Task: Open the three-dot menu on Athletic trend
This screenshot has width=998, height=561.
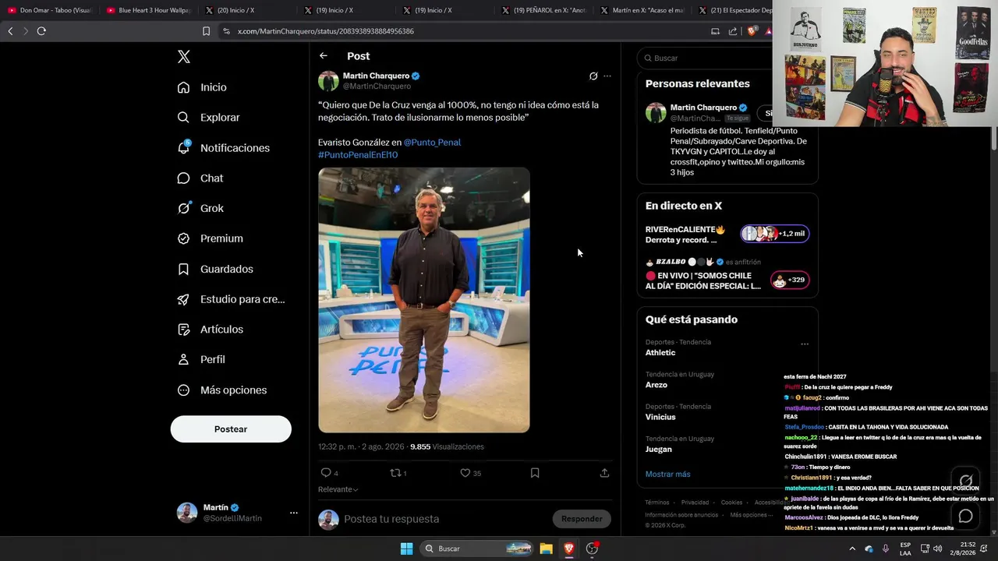Action: point(805,344)
